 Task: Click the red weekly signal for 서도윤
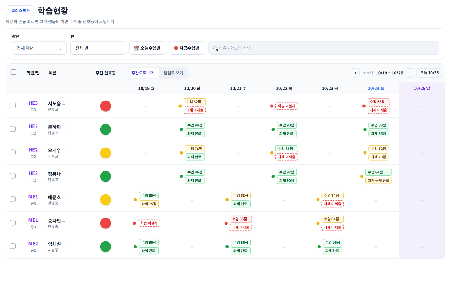click(106, 106)
